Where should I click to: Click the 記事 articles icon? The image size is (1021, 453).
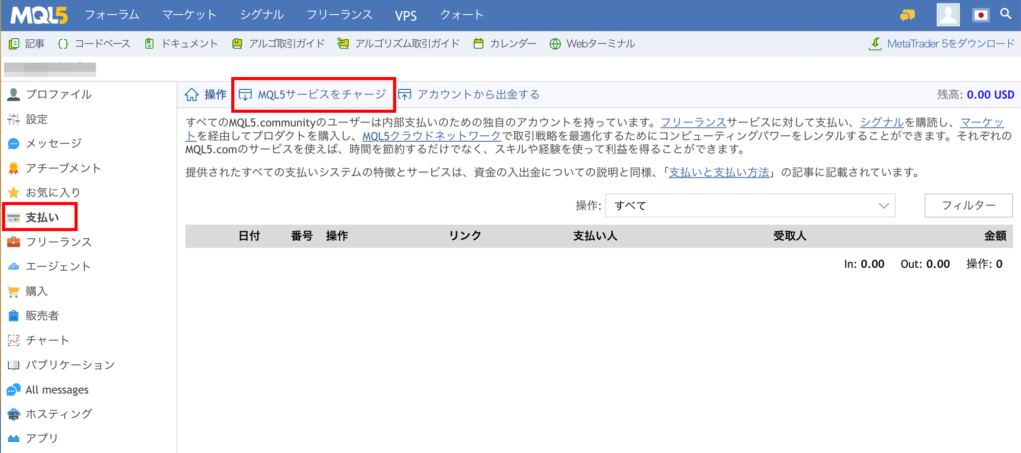(x=14, y=44)
